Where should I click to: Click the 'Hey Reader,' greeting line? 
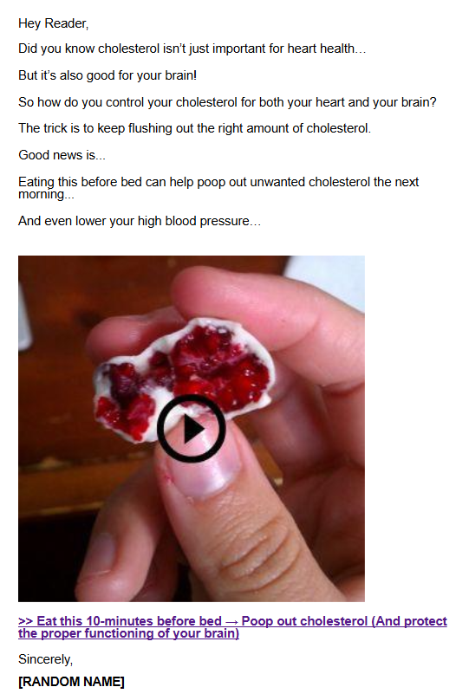[54, 23]
